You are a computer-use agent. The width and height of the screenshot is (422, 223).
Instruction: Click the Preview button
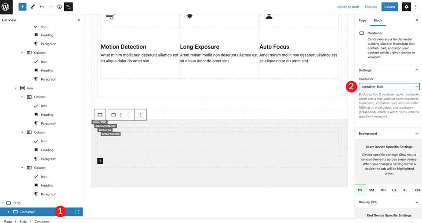point(371,7)
